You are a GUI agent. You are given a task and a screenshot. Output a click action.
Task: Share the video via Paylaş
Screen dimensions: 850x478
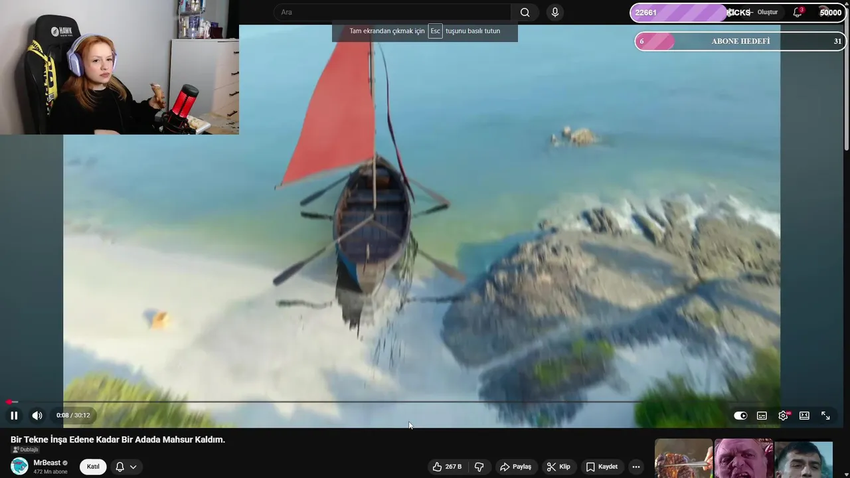[515, 467]
